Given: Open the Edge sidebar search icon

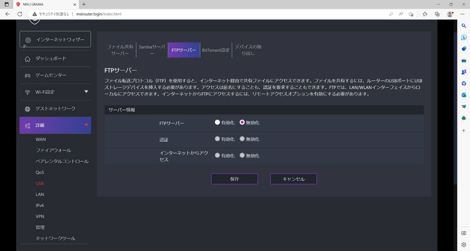Looking at the screenshot, I should [464, 26].
